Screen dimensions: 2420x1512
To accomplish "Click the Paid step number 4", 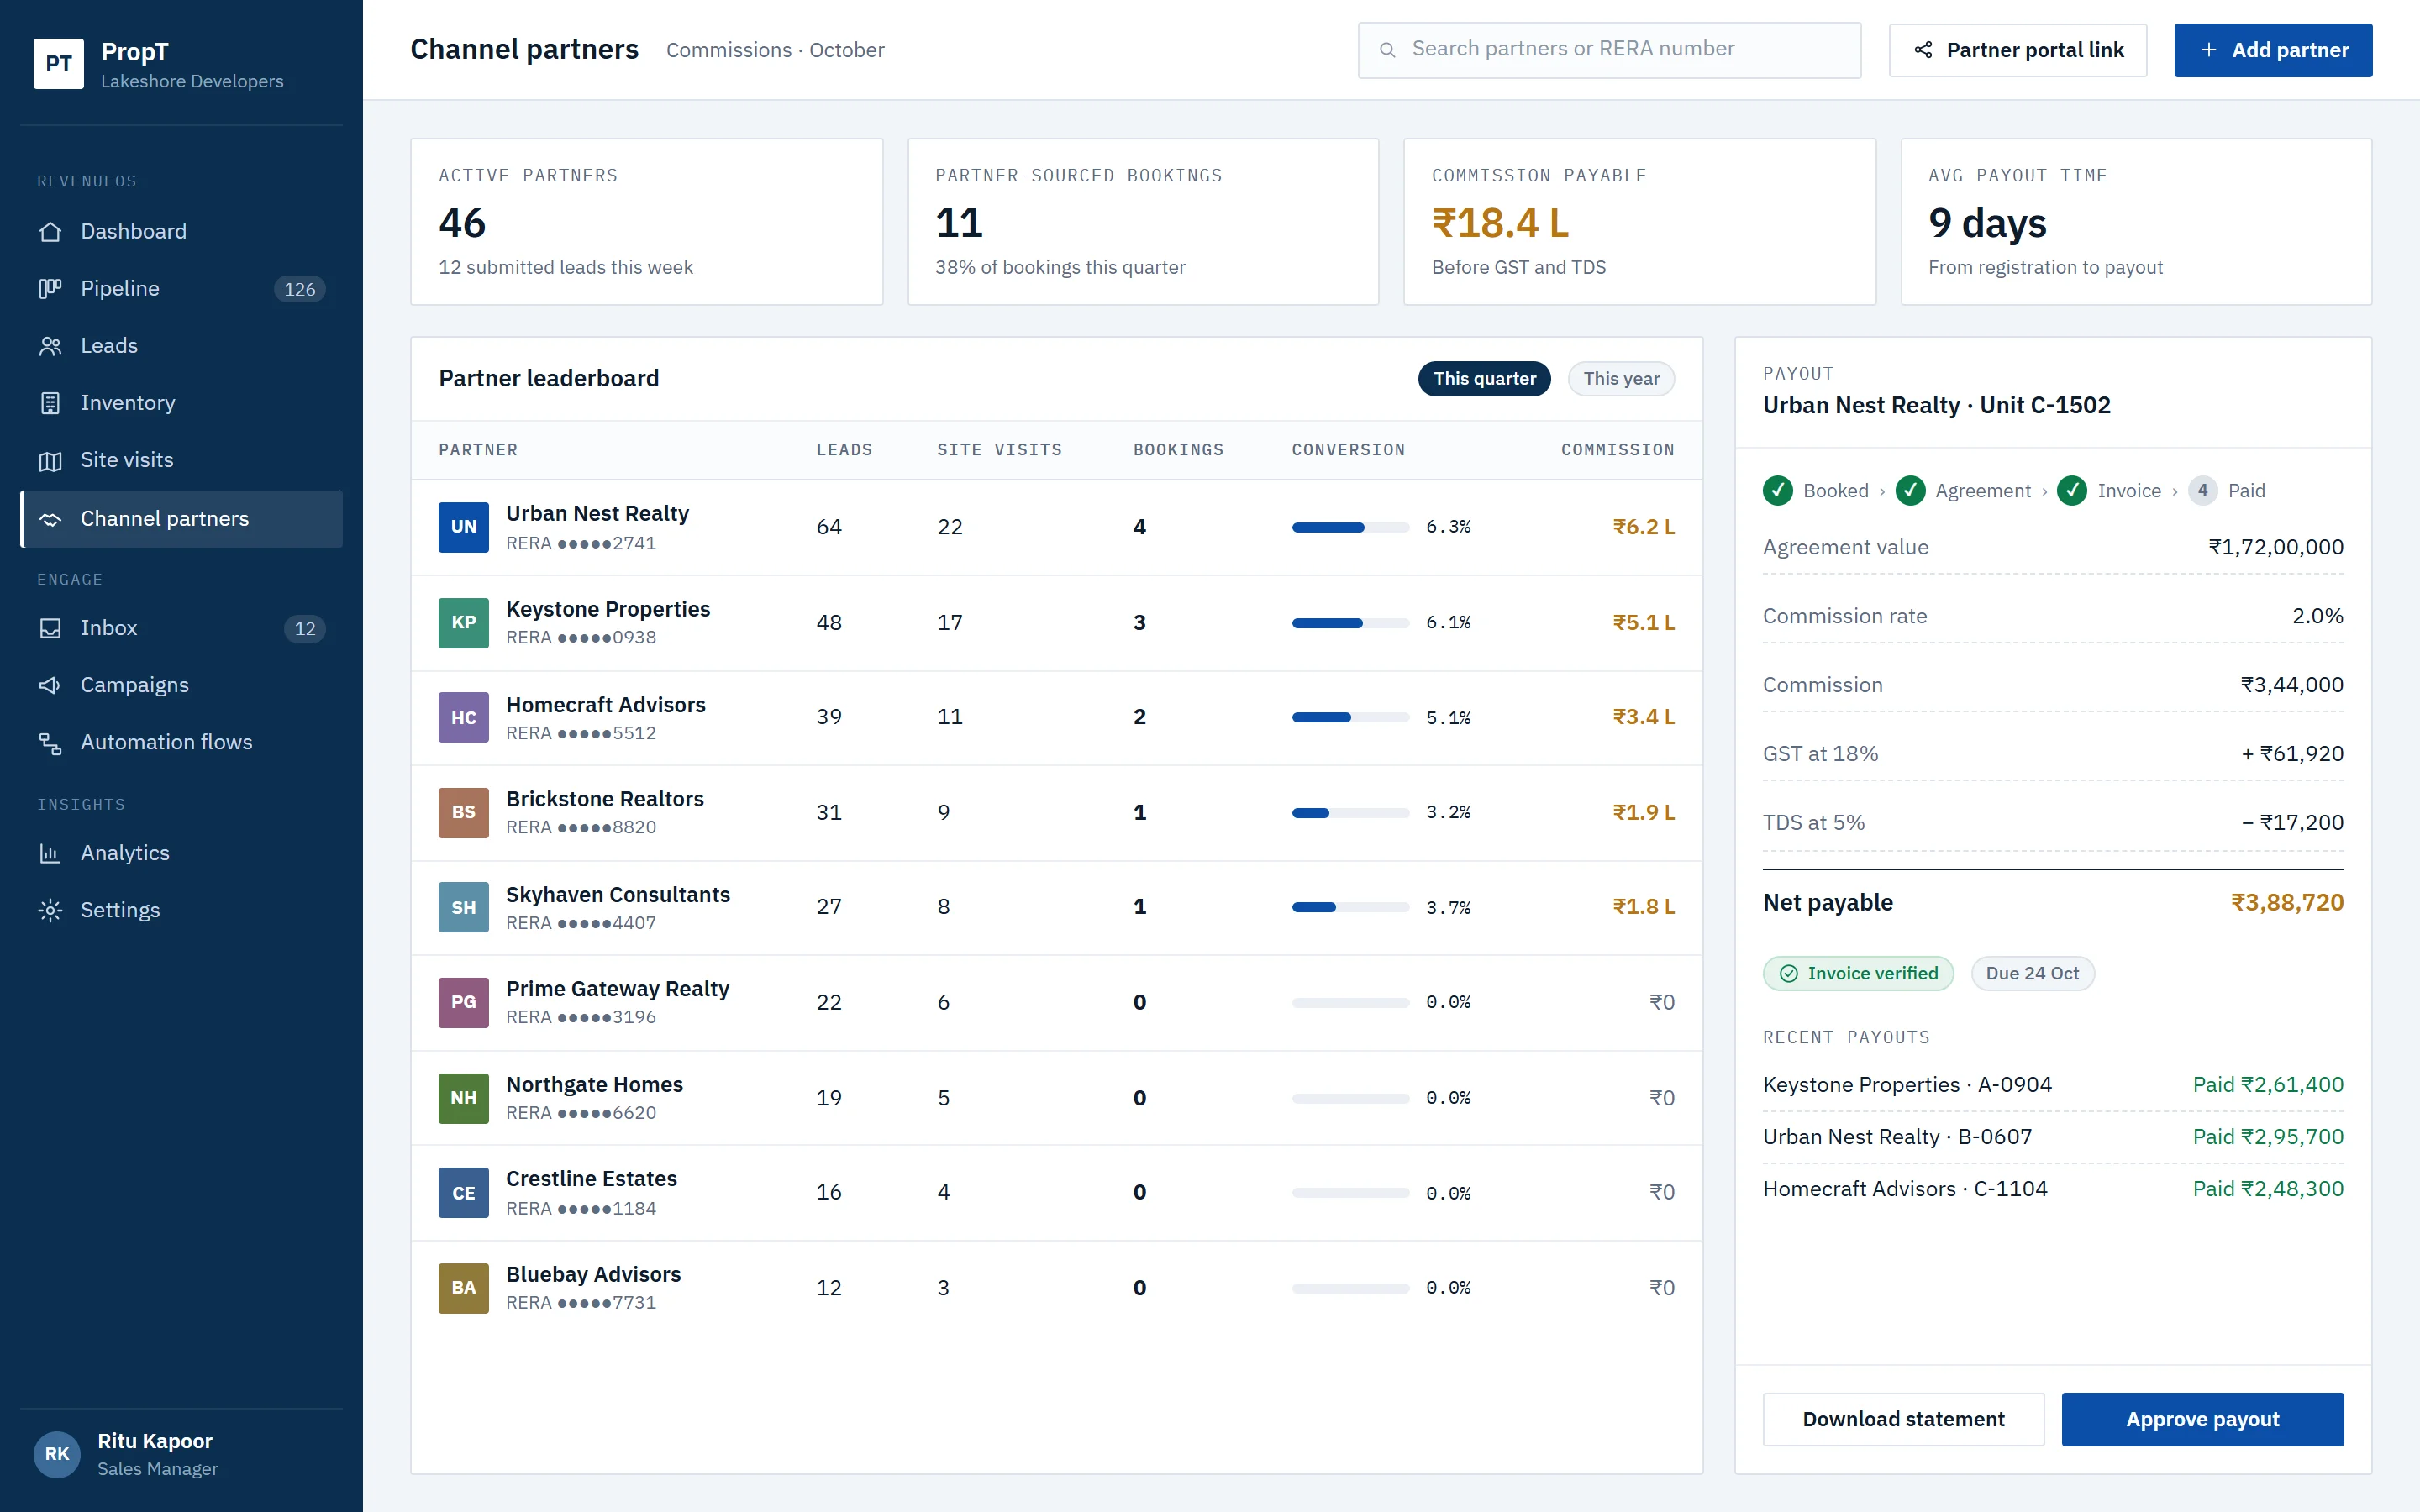I will point(2202,490).
